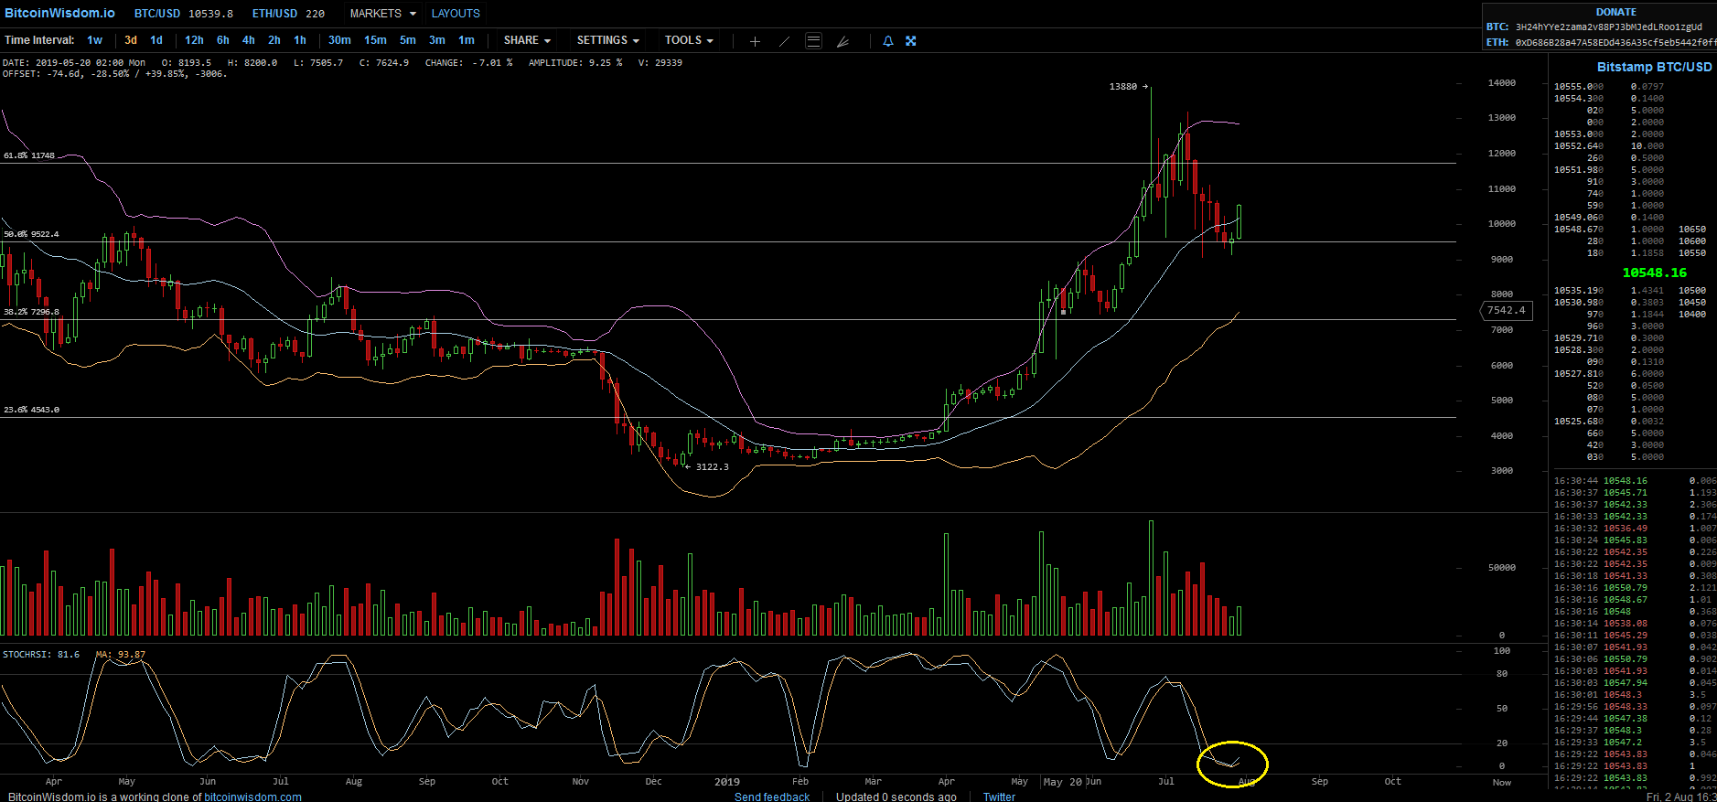Click the BitcoinWisdom.io logo
The image size is (1717, 802).
(x=60, y=13)
